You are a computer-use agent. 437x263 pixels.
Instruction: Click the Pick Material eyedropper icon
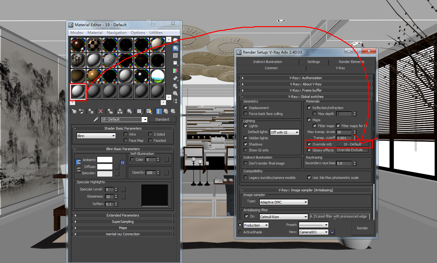click(96, 119)
